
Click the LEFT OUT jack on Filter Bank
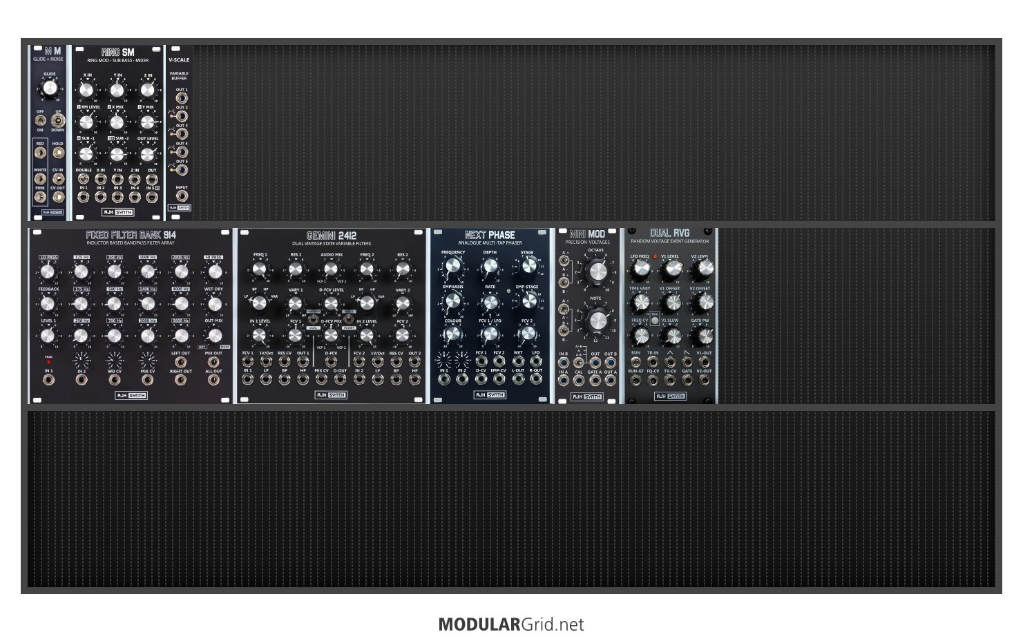pos(180,362)
